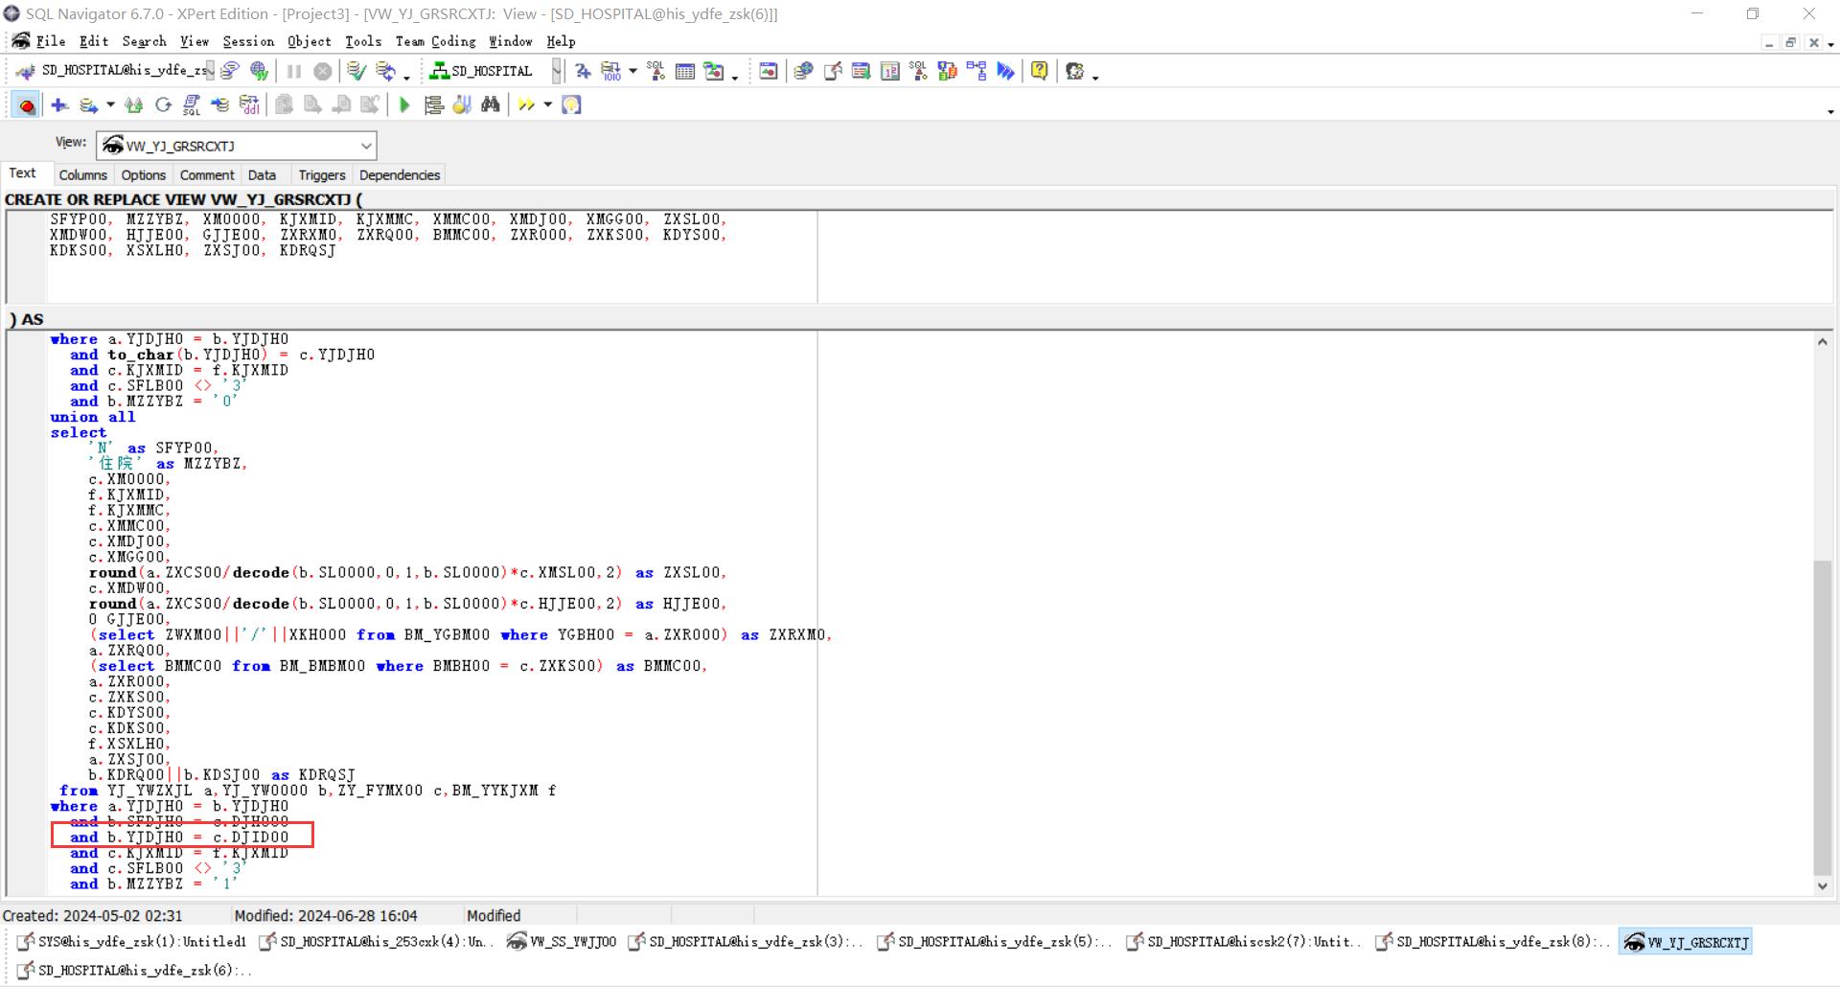Open the Session menu
Screen dimensions: 1840x987
tap(248, 41)
